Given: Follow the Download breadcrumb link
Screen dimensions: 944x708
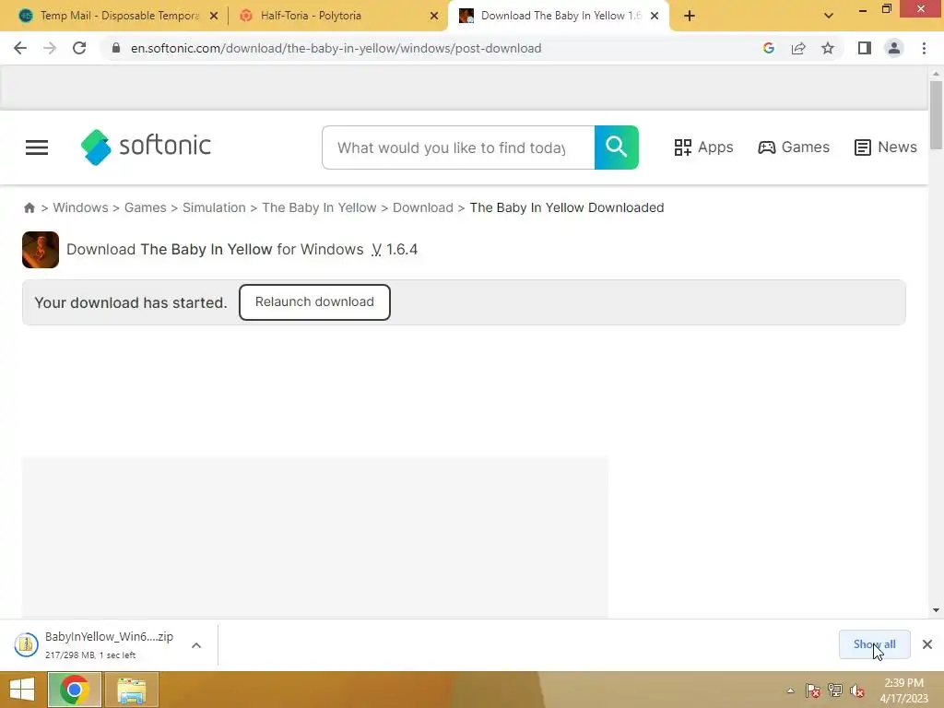Looking at the screenshot, I should [x=422, y=207].
